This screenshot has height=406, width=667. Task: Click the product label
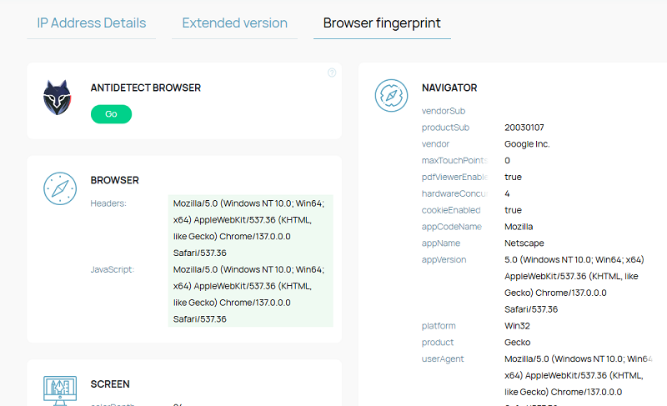click(x=437, y=343)
